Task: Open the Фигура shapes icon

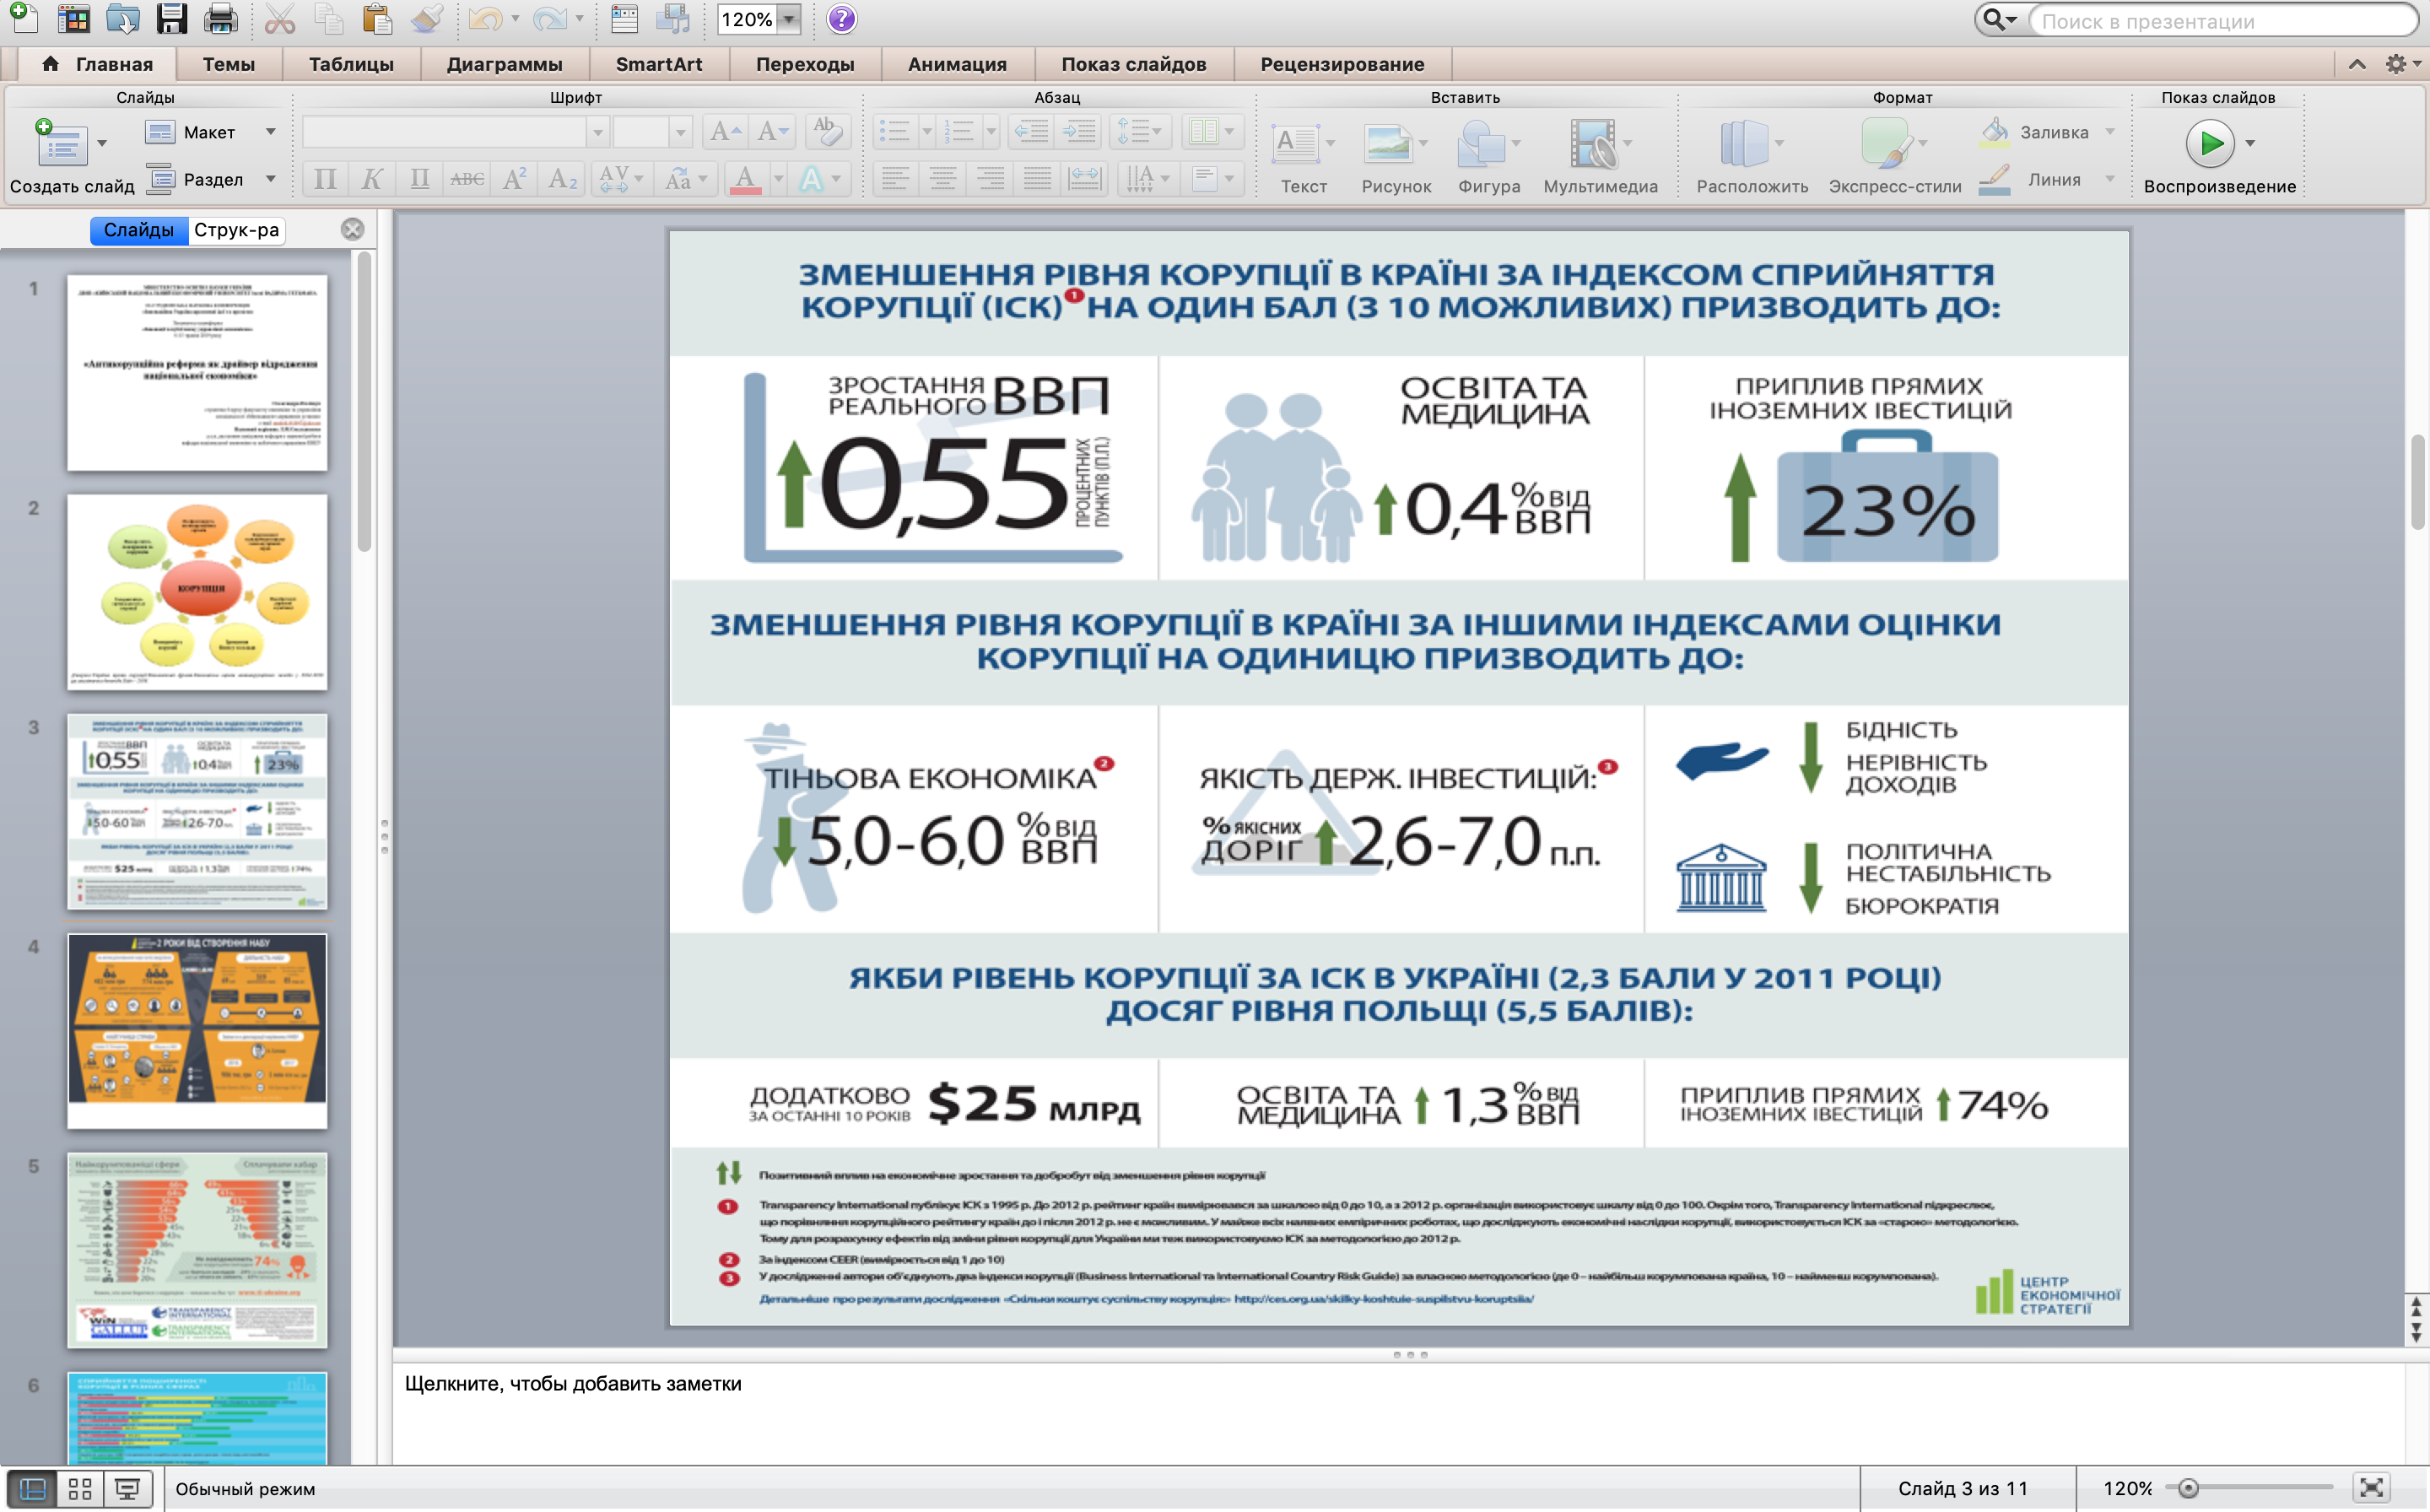Action: (x=1481, y=143)
